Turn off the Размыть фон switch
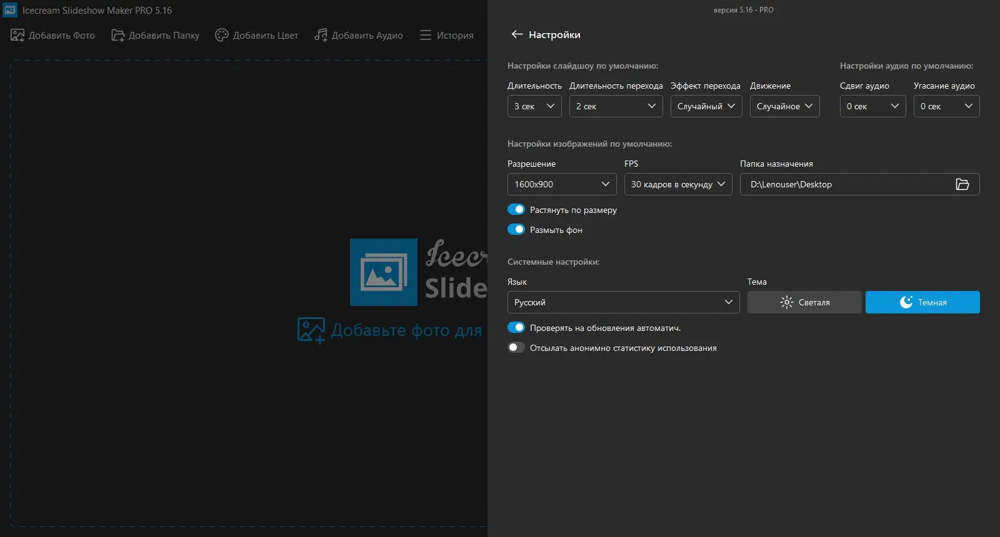This screenshot has height=537, width=1000. pos(516,230)
